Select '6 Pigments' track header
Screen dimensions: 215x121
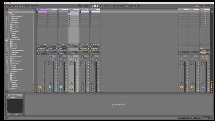(95, 9)
